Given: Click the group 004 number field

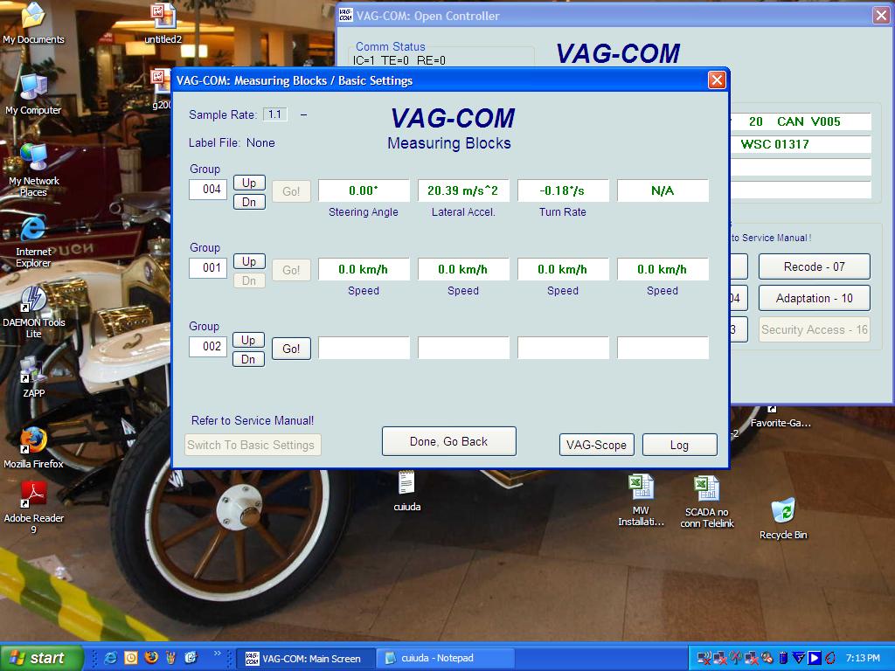Looking at the screenshot, I should (208, 190).
